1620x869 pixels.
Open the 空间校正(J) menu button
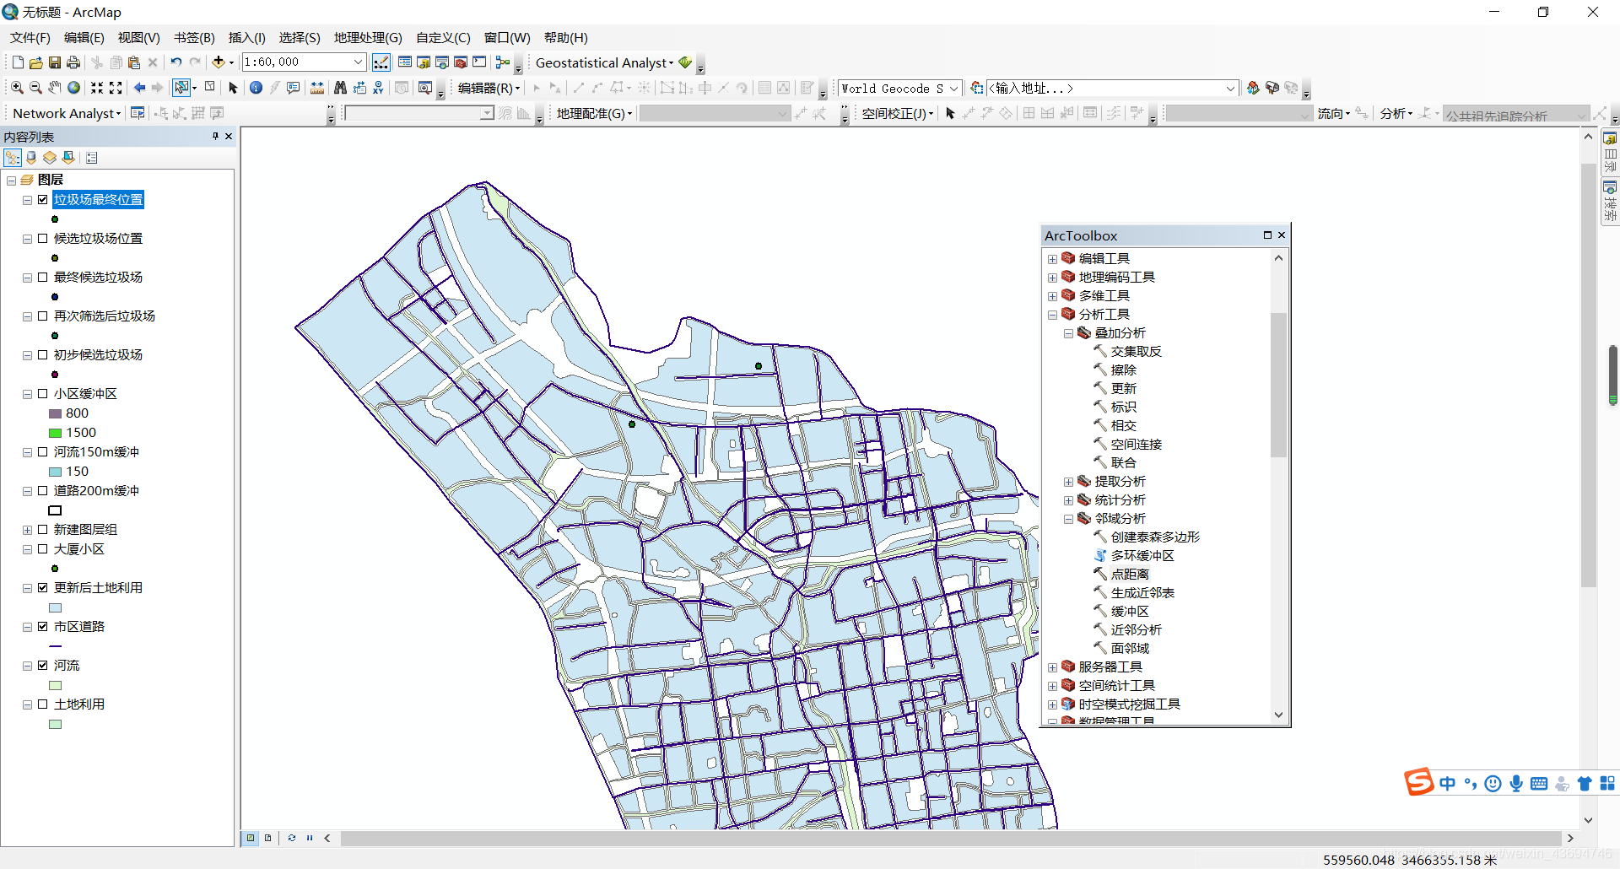[897, 113]
